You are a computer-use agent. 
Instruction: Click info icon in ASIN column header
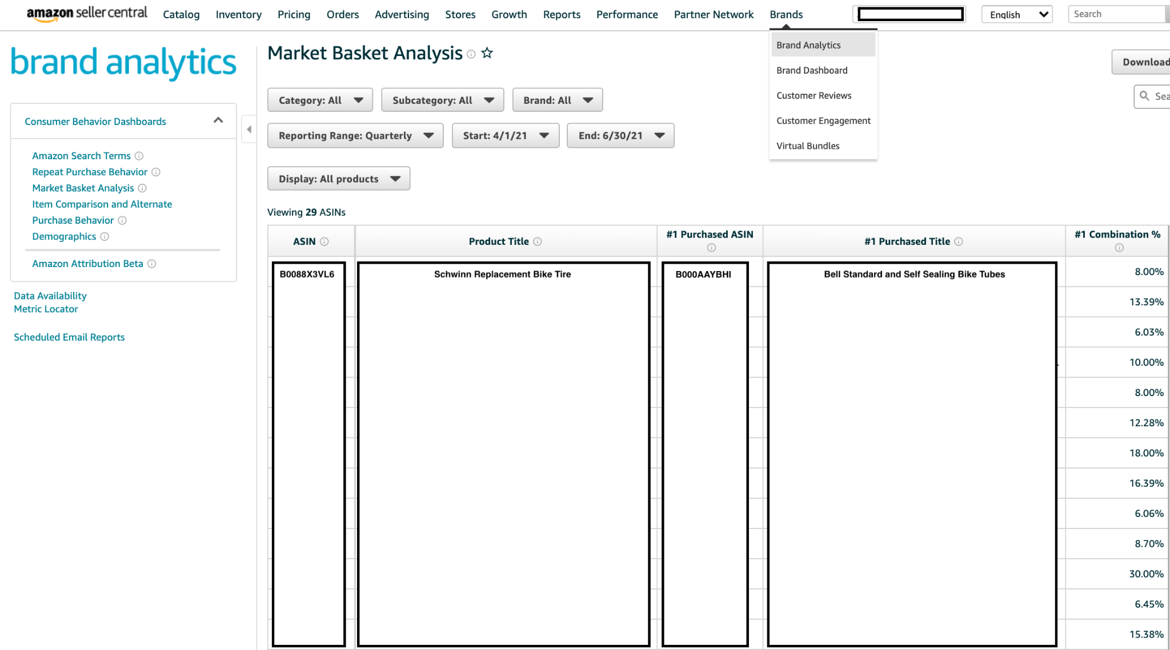324,241
